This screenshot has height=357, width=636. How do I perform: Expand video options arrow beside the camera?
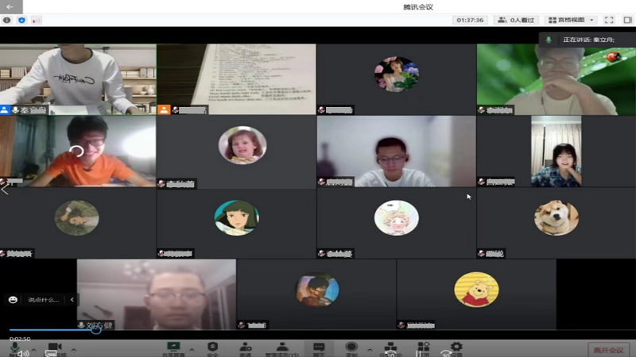pyautogui.click(x=73, y=350)
